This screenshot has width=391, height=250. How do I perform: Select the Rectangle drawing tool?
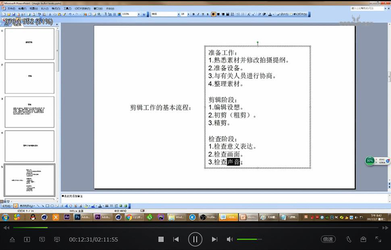[x=47, y=206]
